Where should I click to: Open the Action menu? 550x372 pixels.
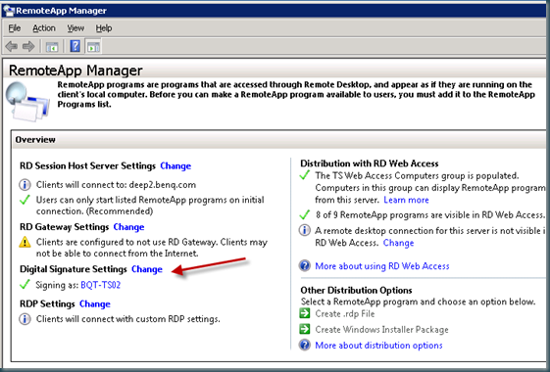point(44,28)
